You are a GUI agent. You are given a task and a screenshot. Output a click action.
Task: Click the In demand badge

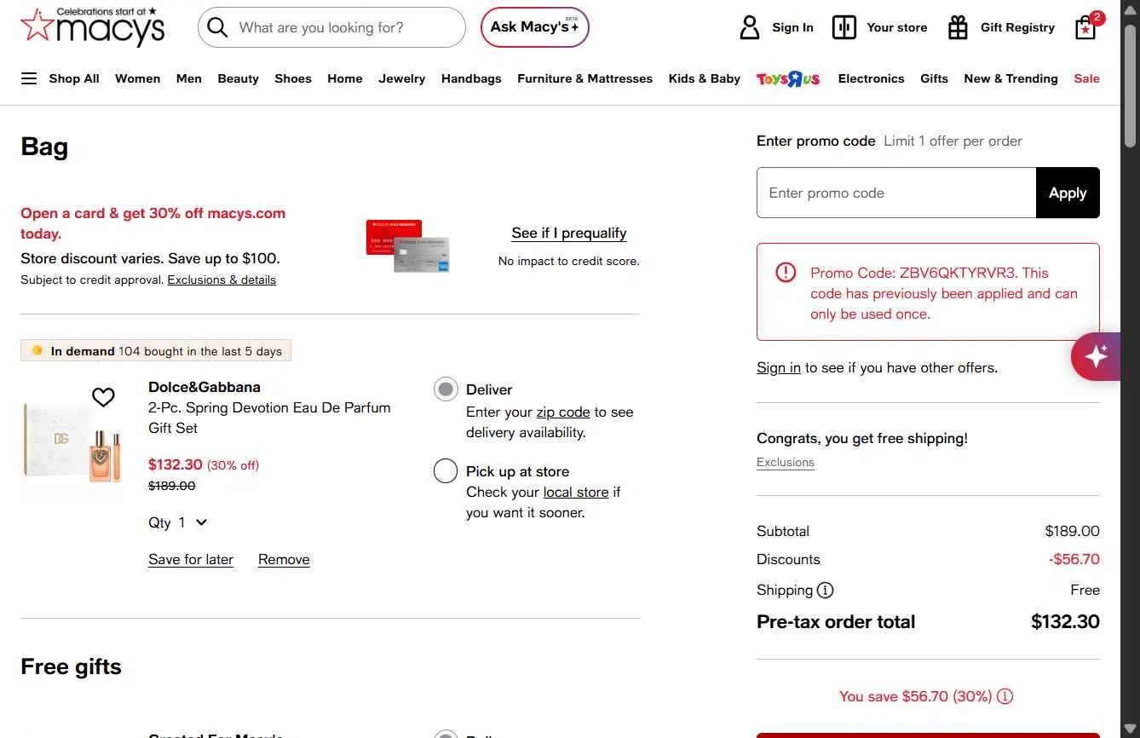(x=156, y=351)
